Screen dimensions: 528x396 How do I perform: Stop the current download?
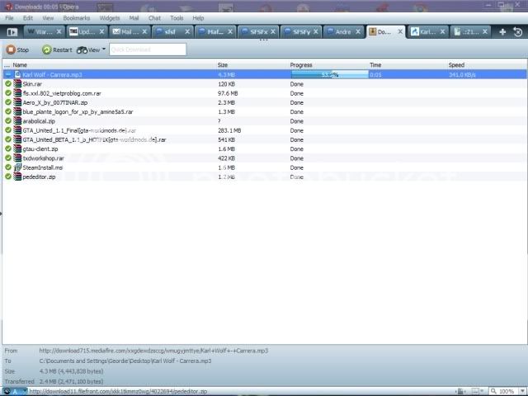17,49
